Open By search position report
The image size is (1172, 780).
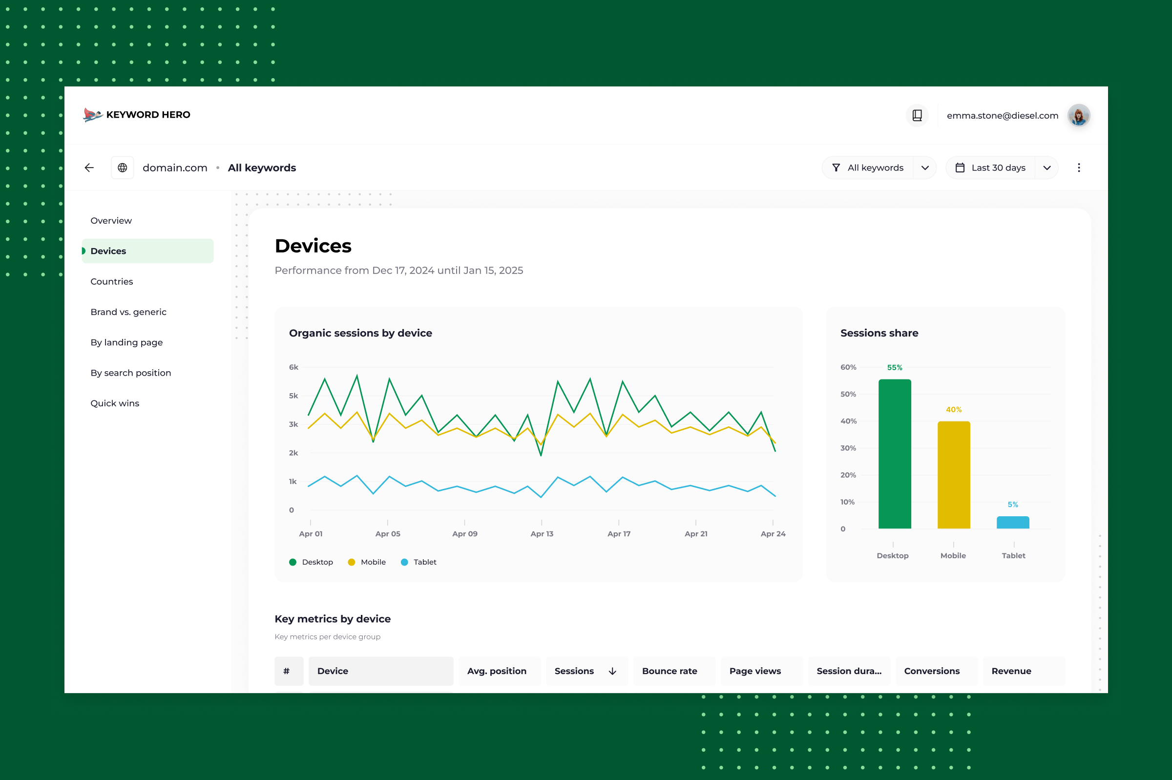(x=131, y=373)
